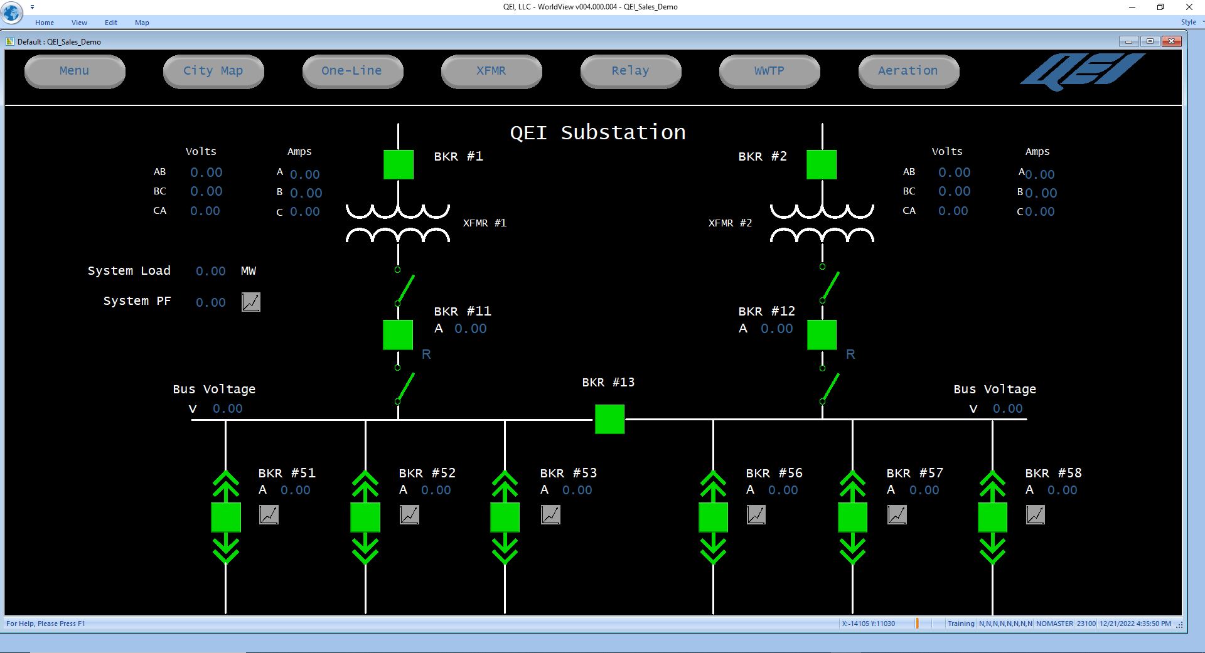
Task: Click the QEI Substation title text
Action: [x=597, y=132]
